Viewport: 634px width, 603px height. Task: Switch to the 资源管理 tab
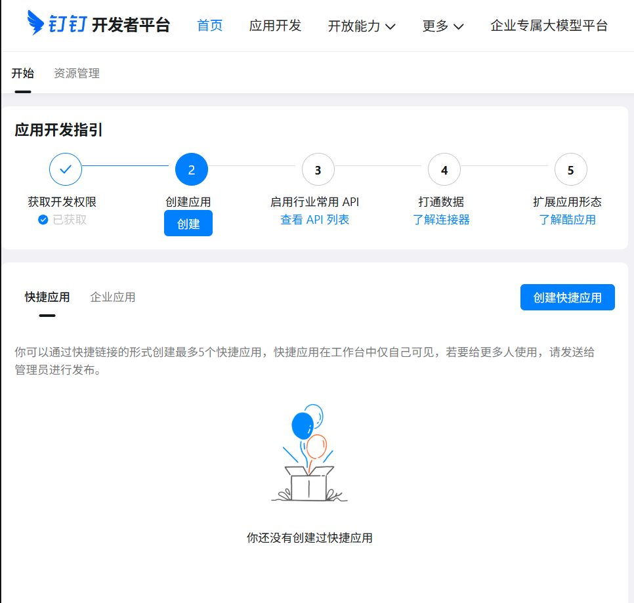point(77,73)
